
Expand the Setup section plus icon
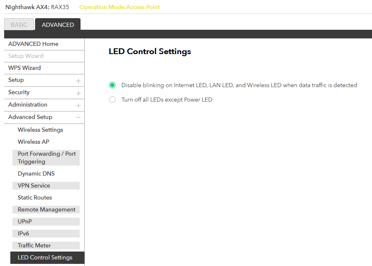78,81
